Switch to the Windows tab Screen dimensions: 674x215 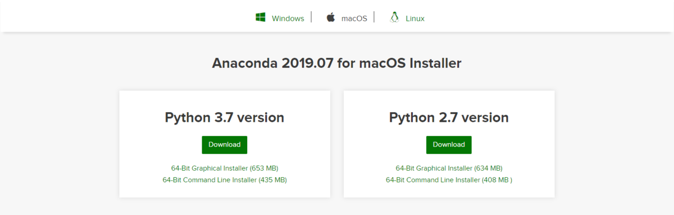288,18
